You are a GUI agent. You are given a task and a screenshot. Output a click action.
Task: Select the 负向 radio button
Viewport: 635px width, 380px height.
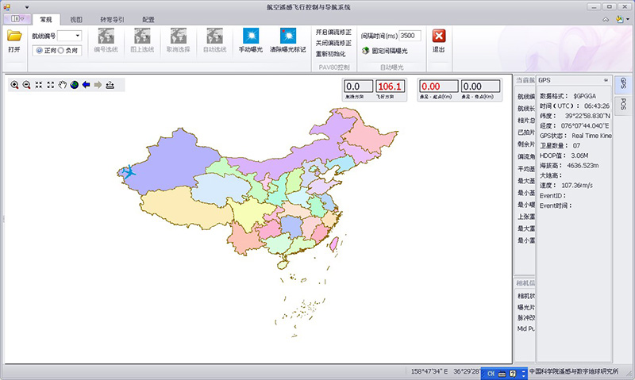(x=61, y=50)
